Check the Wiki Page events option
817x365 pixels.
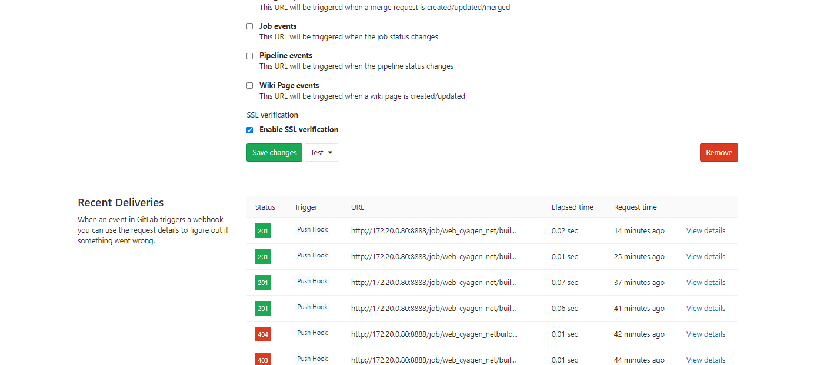click(249, 86)
